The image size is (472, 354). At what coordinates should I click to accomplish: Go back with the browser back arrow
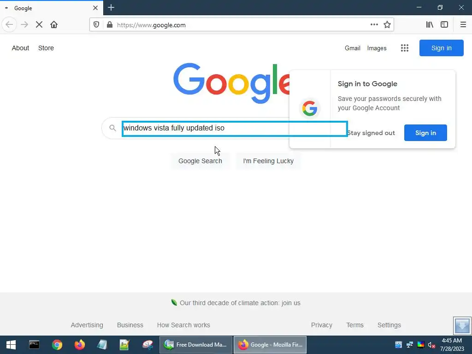(x=9, y=24)
